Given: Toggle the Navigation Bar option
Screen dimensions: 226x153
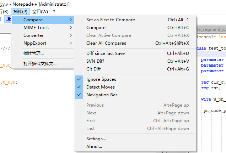Looking at the screenshot, I should (135, 95).
